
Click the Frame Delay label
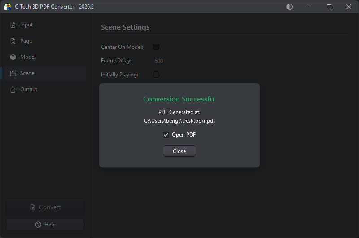116,61
